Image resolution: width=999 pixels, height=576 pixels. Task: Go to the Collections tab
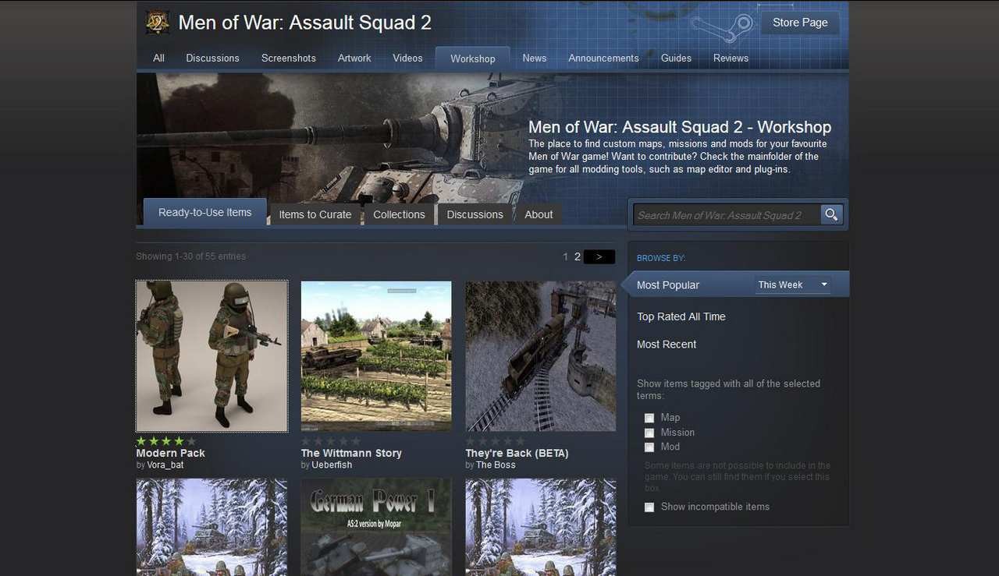point(399,214)
